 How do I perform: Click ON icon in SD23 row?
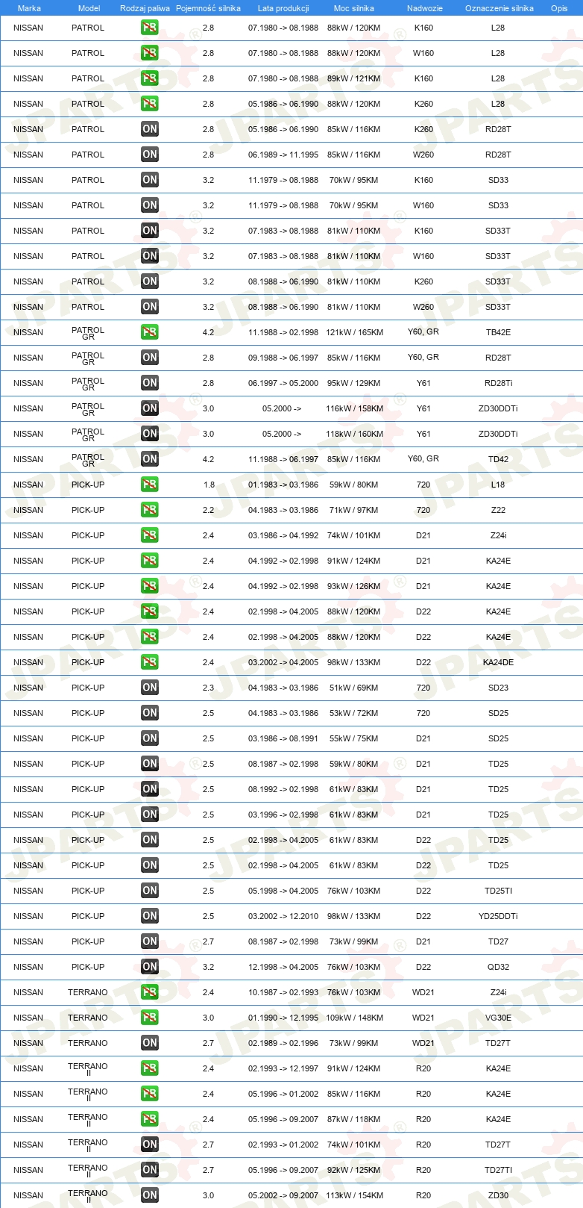coord(150,688)
